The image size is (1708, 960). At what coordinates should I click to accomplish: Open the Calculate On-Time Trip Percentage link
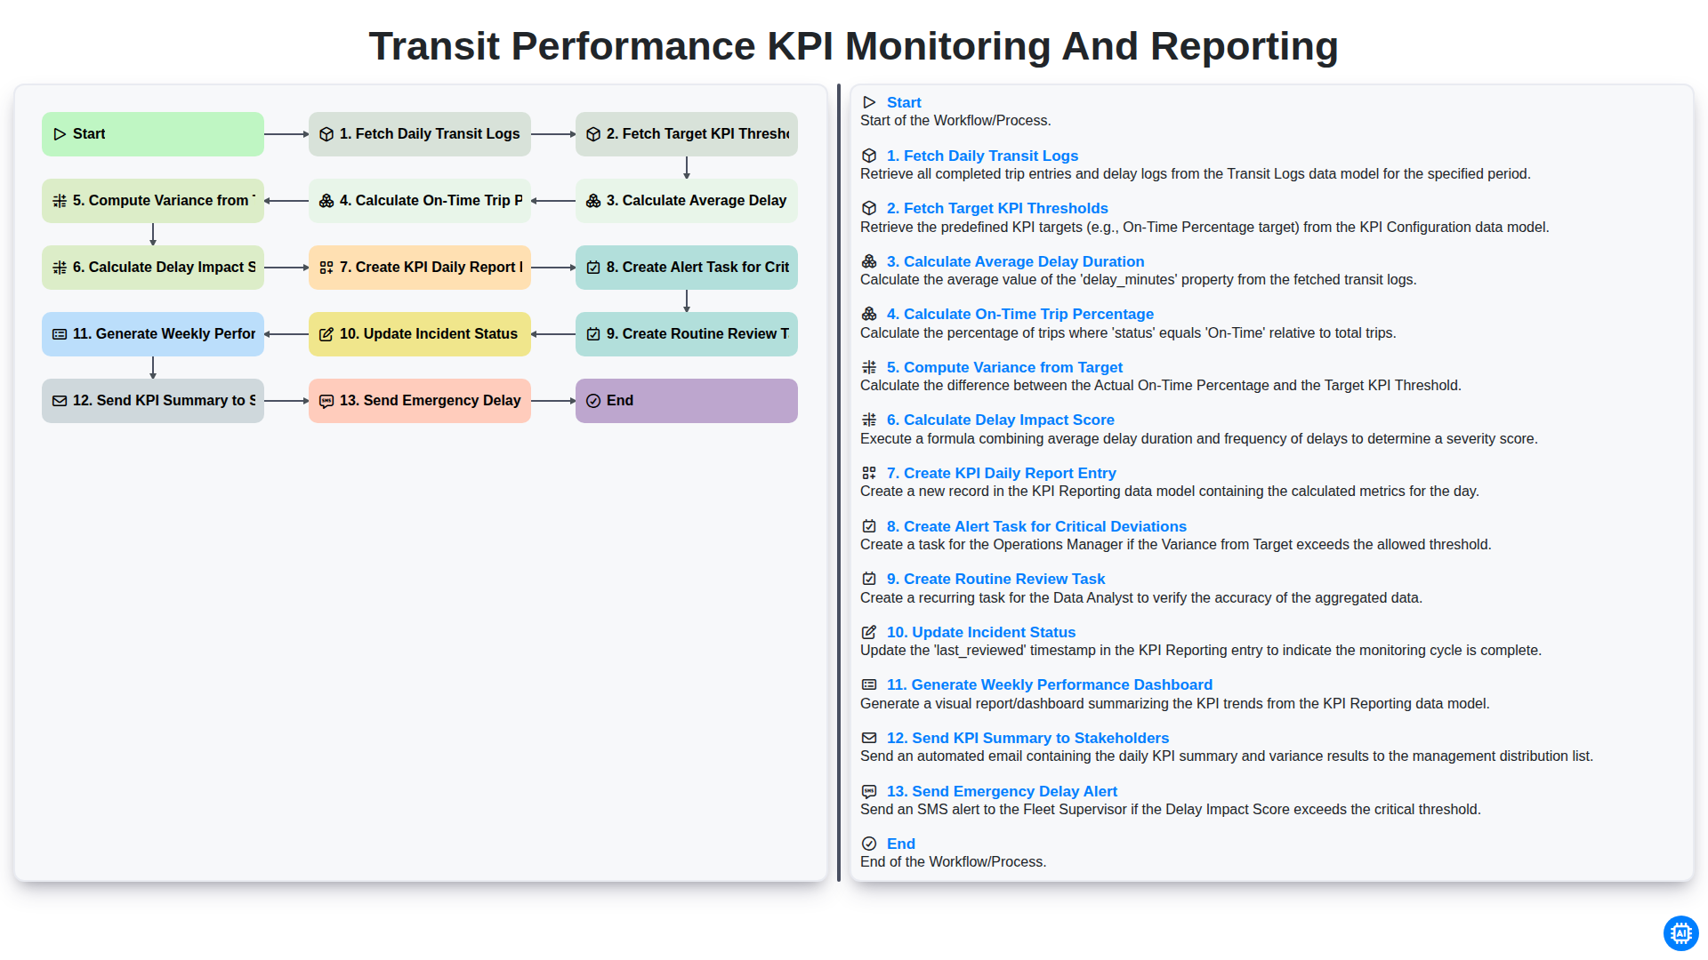[1020, 314]
